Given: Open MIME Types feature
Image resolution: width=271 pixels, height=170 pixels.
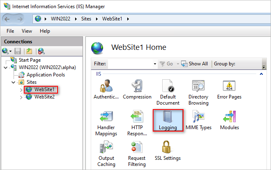Looking at the screenshot, I should click(x=198, y=120).
